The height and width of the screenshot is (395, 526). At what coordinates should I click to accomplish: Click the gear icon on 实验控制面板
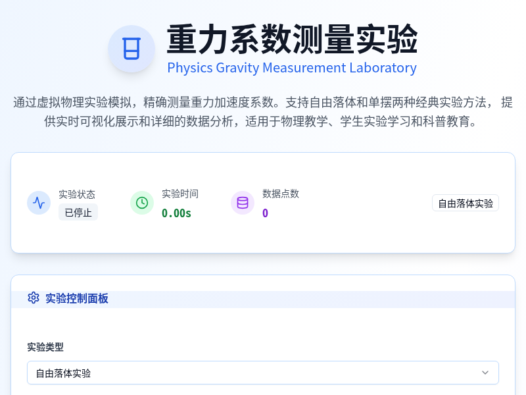pyautogui.click(x=34, y=298)
